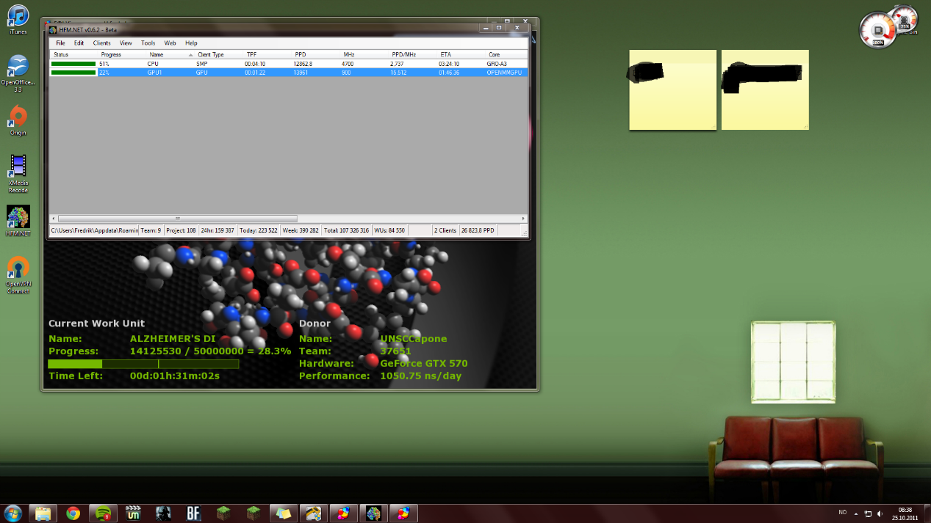Click the Battlefield BF taskbar icon
This screenshot has height=523, width=931.
coord(193,513)
